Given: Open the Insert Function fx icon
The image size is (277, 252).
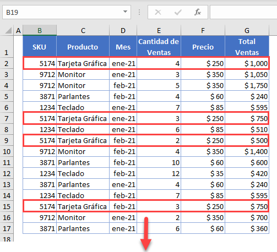Looking at the screenshot, I should 198,12.
